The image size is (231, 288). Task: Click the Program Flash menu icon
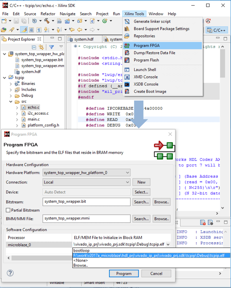point(127,60)
